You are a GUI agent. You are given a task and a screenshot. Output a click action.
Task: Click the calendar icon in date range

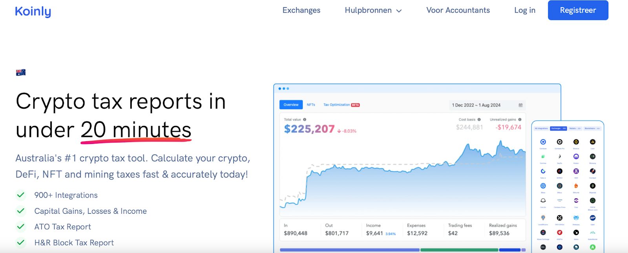[x=520, y=105]
